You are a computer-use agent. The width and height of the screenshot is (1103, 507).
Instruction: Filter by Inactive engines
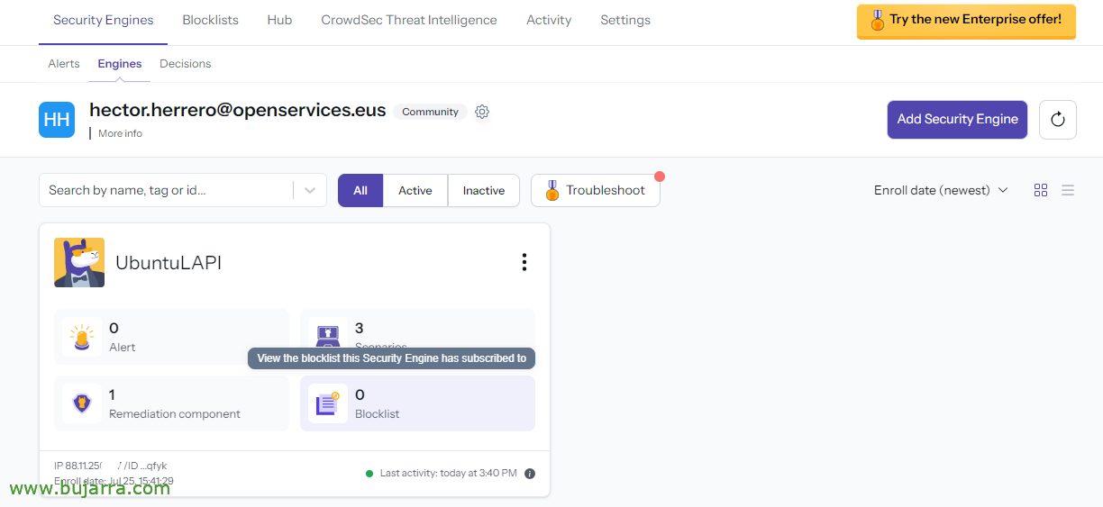coord(484,190)
